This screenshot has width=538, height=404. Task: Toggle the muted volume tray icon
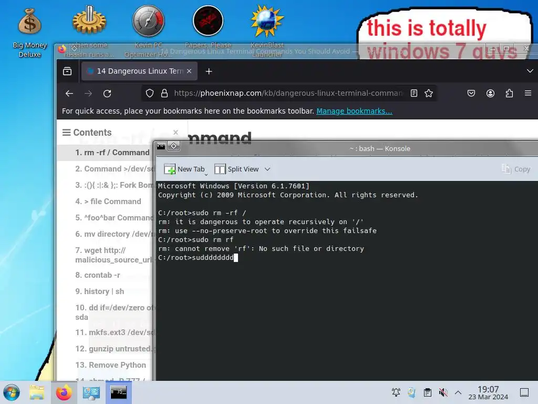click(443, 392)
